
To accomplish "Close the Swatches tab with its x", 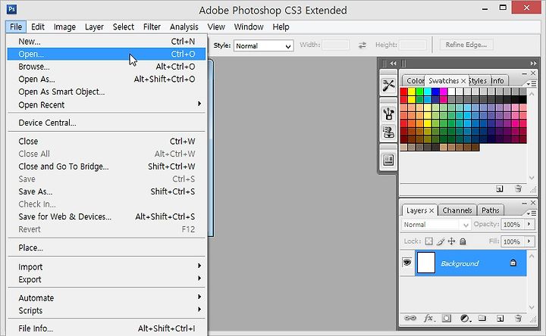I will click(x=463, y=81).
